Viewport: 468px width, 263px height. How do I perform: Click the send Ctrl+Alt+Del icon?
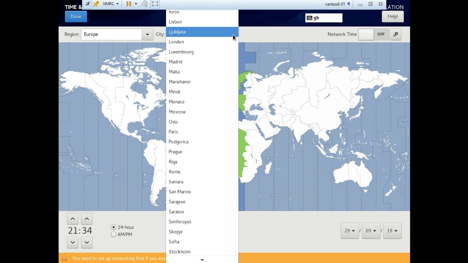(145, 4)
